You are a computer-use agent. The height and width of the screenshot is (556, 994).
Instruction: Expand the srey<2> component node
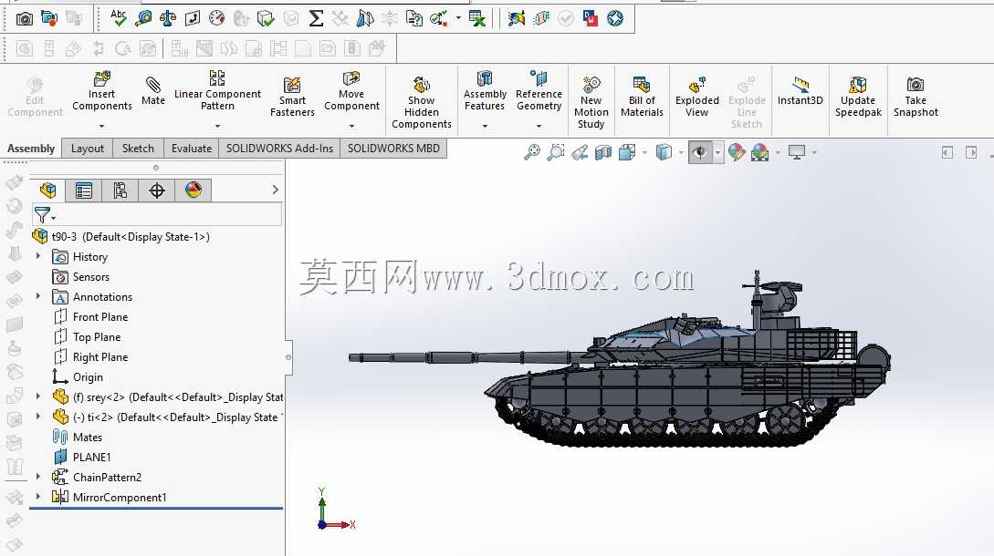38,396
